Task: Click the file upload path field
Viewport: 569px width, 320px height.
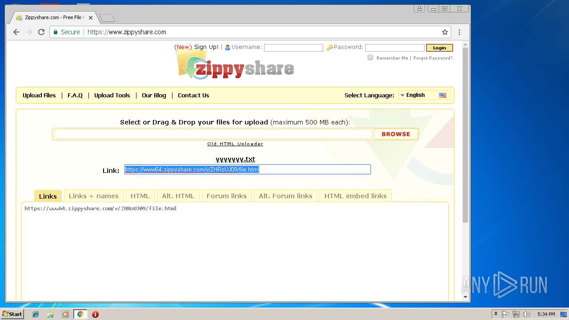Action: coord(213,134)
